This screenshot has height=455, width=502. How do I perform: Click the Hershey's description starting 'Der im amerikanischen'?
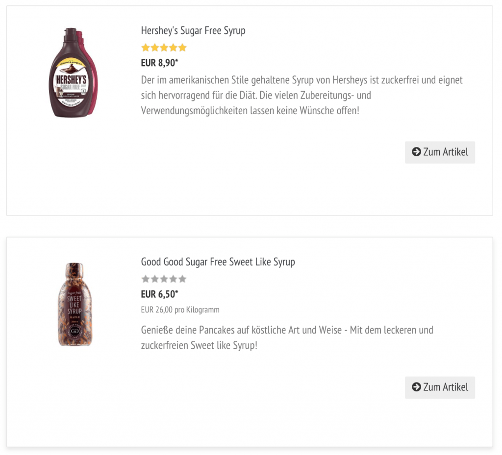tap(301, 95)
